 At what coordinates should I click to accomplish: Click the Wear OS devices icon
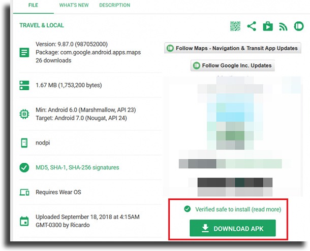tap(24, 192)
